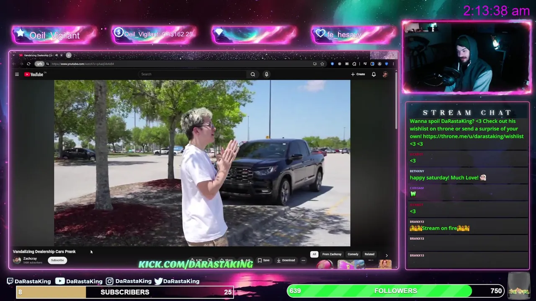Open the media controls toolbar icon
536x301 pixels.
365,64
